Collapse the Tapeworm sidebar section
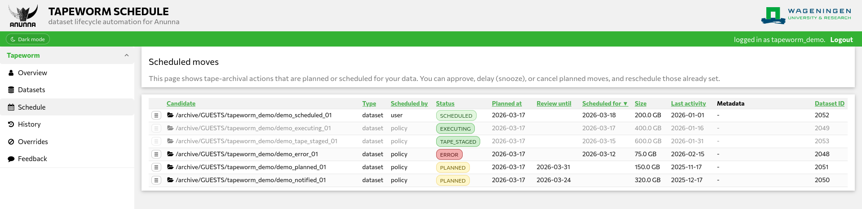 click(x=127, y=55)
